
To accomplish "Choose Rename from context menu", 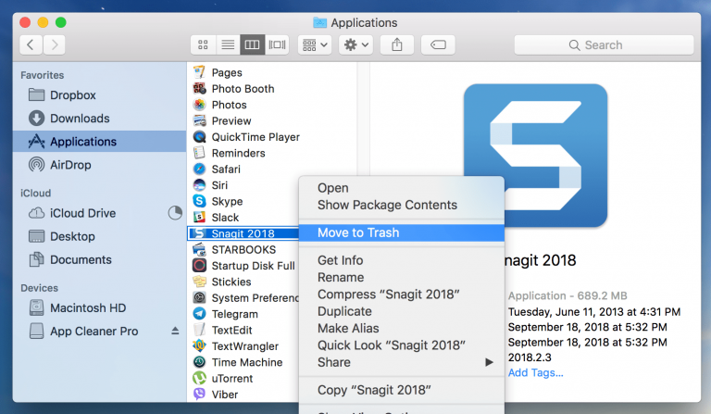I will click(401, 278).
